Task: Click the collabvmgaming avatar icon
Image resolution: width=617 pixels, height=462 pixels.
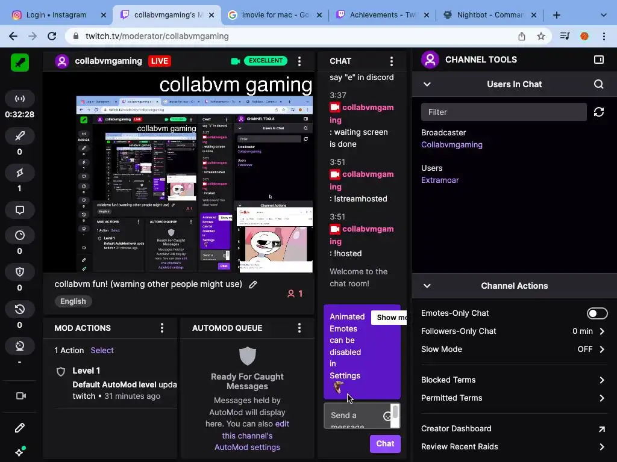Action: 62,61
